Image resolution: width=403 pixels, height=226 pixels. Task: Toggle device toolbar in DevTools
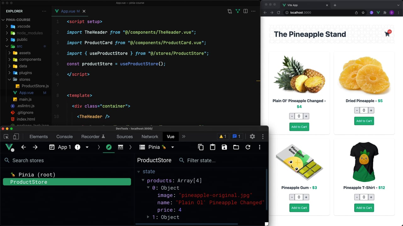point(16,137)
